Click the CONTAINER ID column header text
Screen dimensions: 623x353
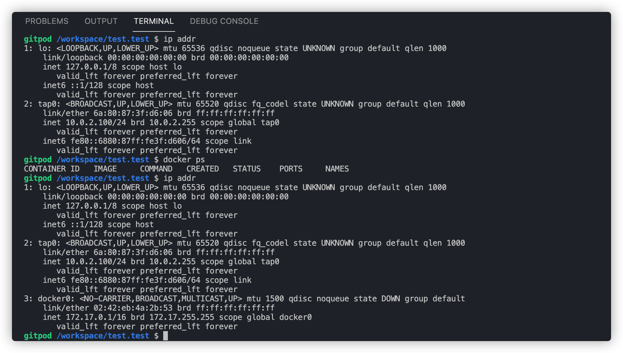coord(51,169)
